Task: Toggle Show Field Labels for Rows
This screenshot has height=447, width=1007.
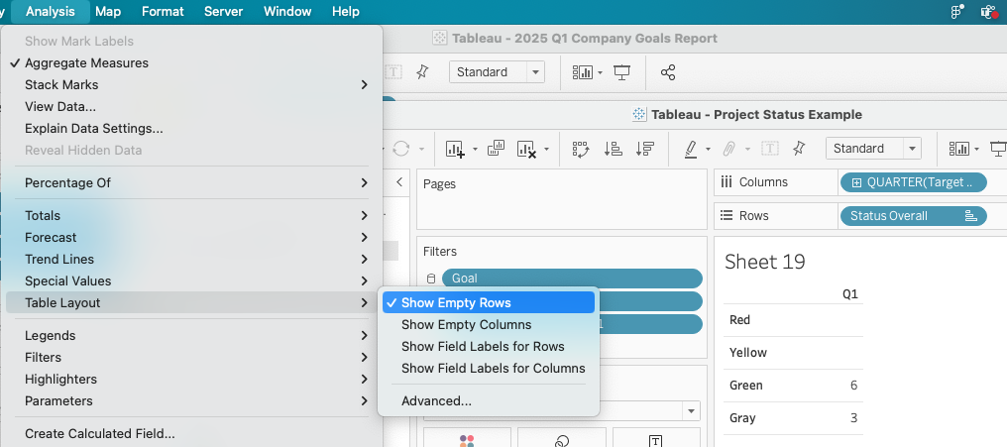Action: pyautogui.click(x=489, y=347)
